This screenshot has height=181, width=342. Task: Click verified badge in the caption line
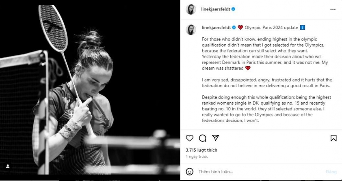pos(234,28)
